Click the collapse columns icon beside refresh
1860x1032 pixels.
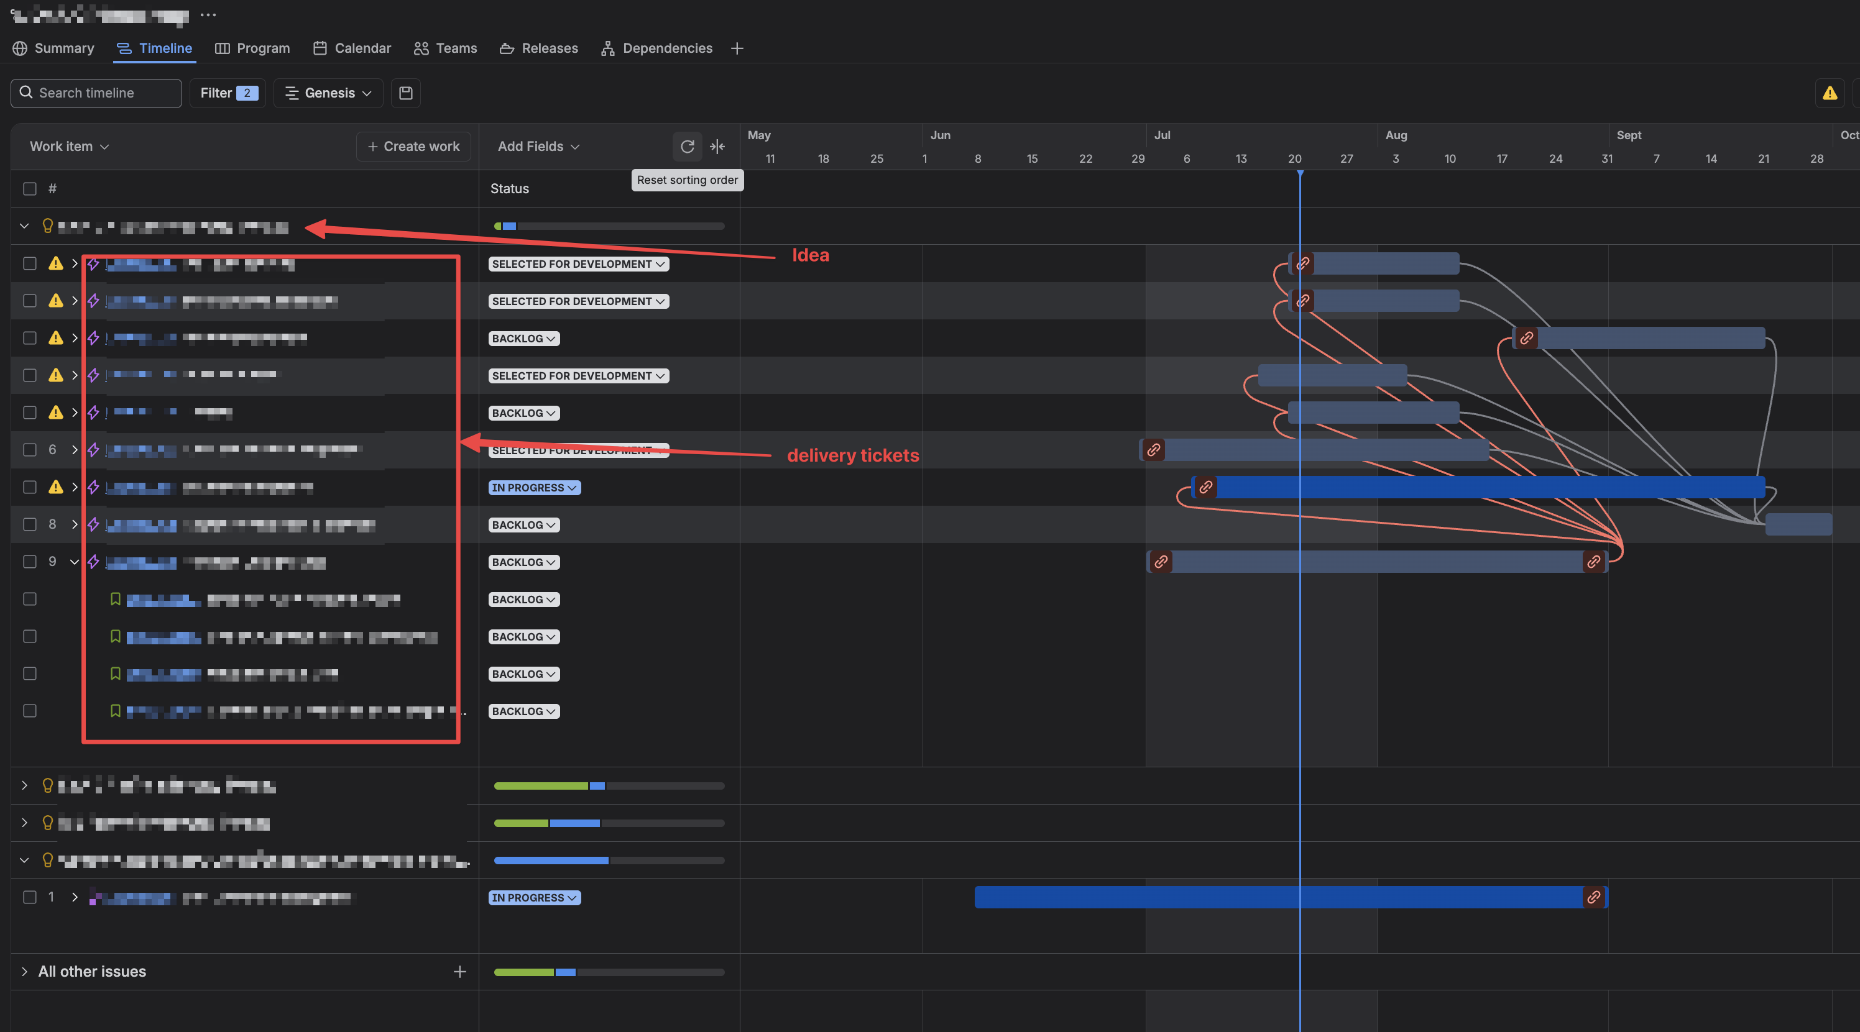(x=717, y=147)
